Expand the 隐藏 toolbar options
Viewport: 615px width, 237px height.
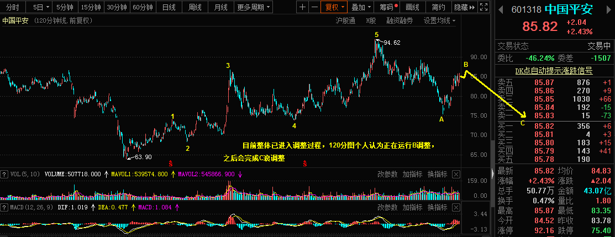pyautogui.click(x=464, y=7)
